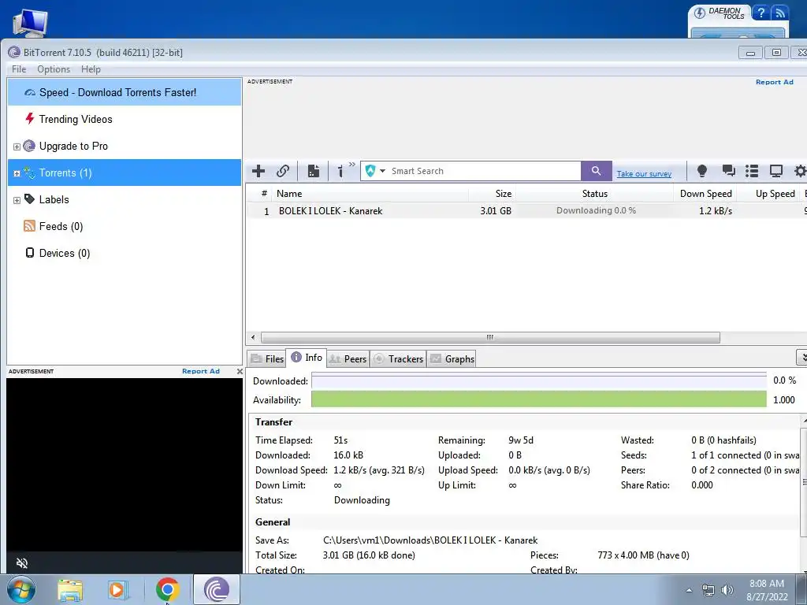Click the Downloaded progress bar
Viewport: 807px width, 605px height.
(539, 380)
